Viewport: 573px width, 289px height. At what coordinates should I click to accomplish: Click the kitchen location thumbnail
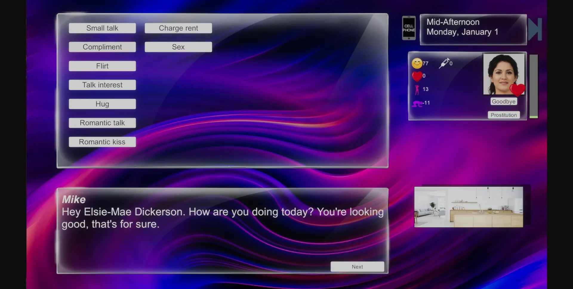(x=468, y=207)
